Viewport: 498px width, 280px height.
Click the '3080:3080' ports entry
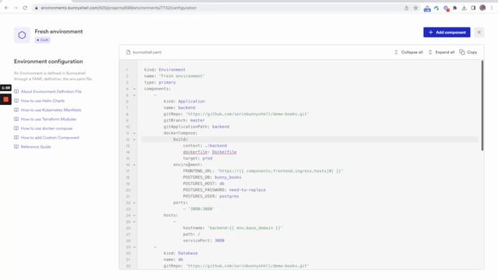(199, 209)
